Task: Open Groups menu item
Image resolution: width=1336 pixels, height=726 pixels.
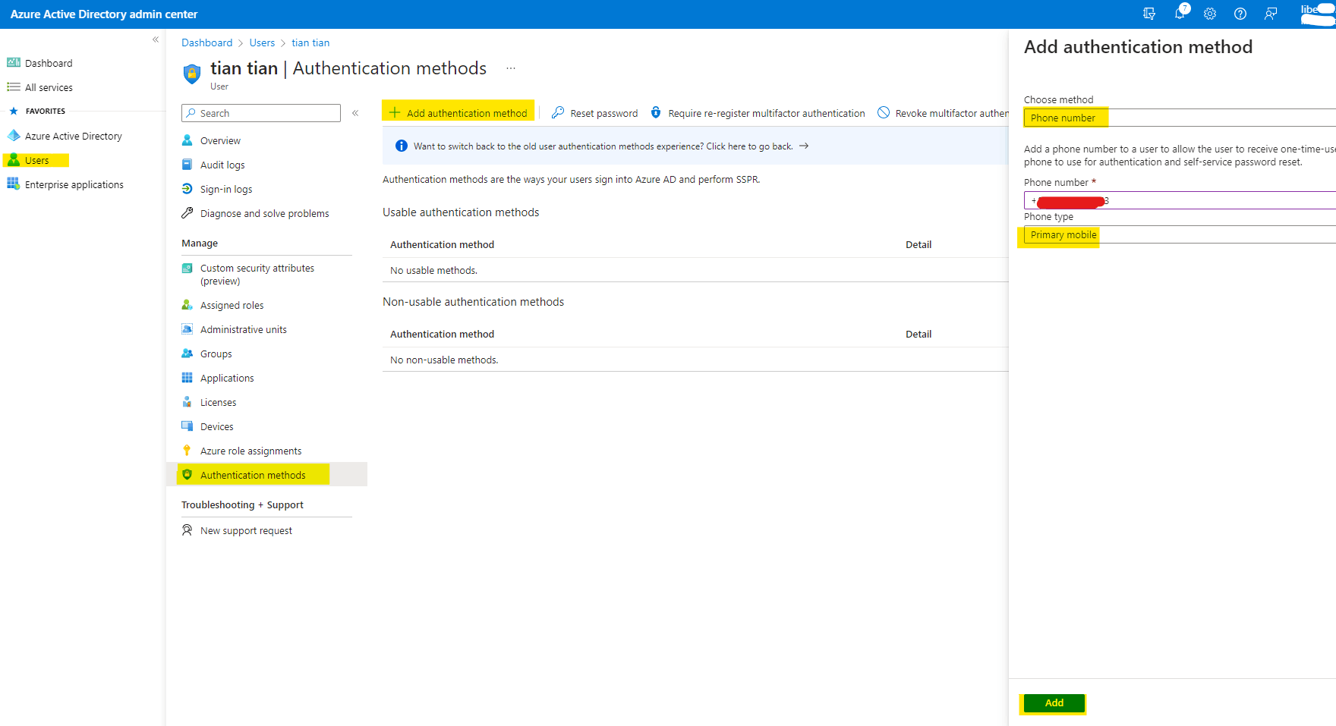Action: [216, 354]
